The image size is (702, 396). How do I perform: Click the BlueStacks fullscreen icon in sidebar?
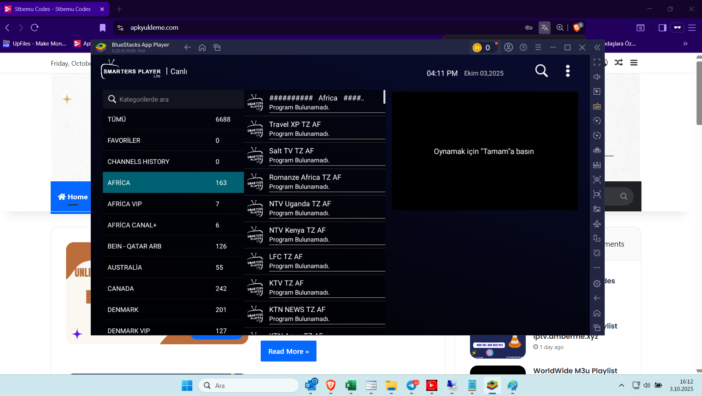[597, 62]
